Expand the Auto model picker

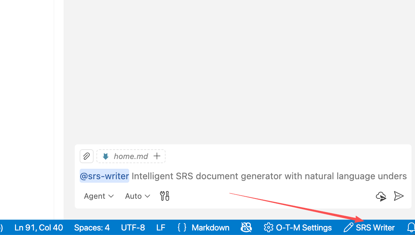coord(138,196)
